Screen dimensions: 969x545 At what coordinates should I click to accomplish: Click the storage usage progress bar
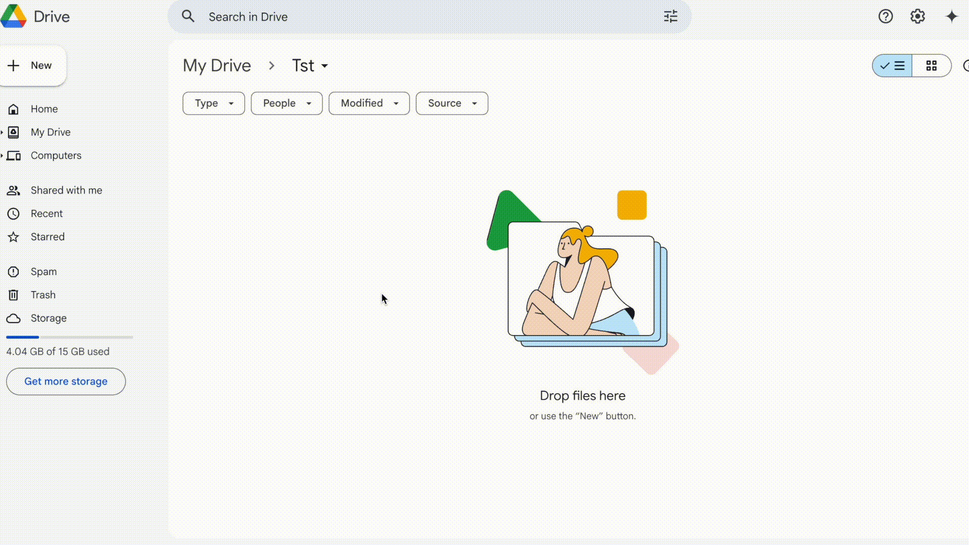click(70, 337)
